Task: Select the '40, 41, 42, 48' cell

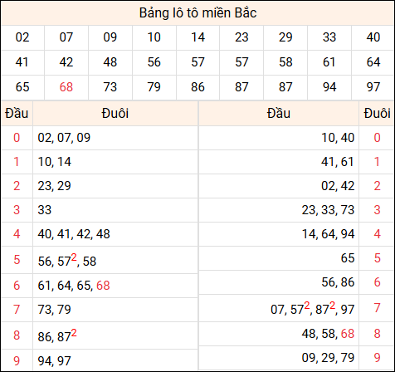Action: tap(115, 234)
